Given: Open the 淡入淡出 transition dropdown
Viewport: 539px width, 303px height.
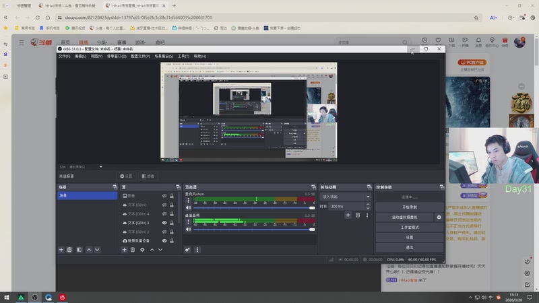Looking at the screenshot, I should point(346,196).
